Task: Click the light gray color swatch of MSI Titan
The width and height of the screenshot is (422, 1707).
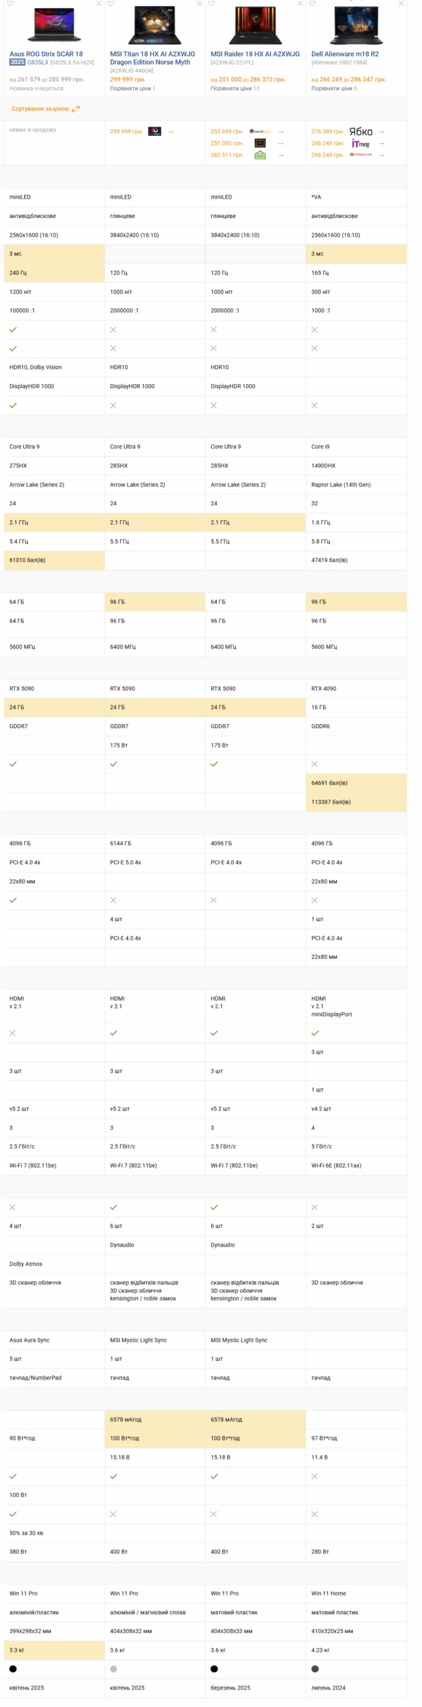Action: click(113, 1669)
